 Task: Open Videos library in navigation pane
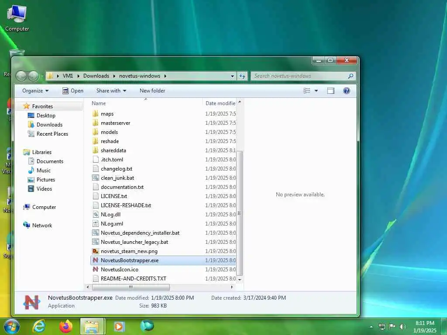(44, 188)
